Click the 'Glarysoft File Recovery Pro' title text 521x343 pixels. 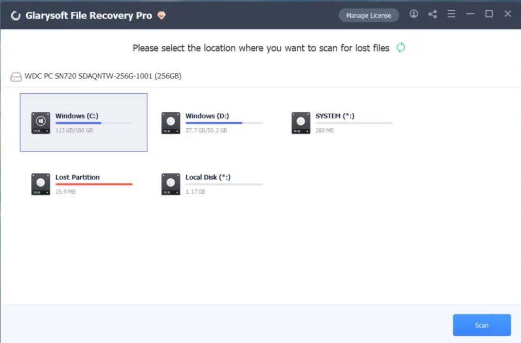(x=88, y=15)
